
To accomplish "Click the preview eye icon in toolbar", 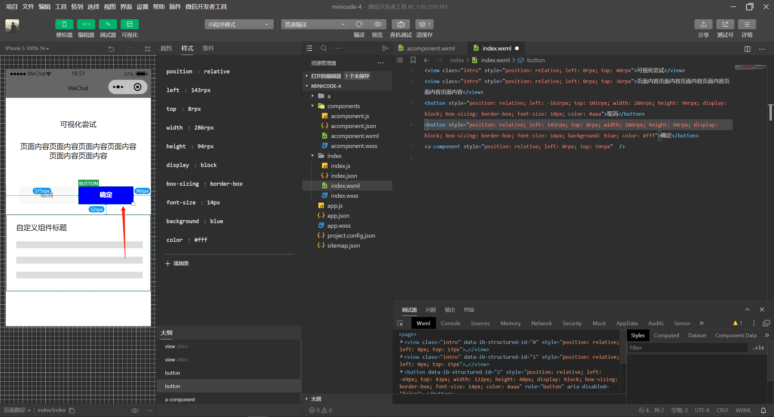I will pyautogui.click(x=377, y=24).
